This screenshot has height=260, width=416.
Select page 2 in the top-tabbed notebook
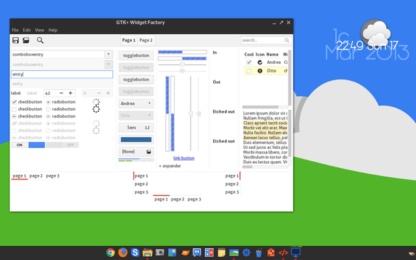pyautogui.click(x=36, y=176)
